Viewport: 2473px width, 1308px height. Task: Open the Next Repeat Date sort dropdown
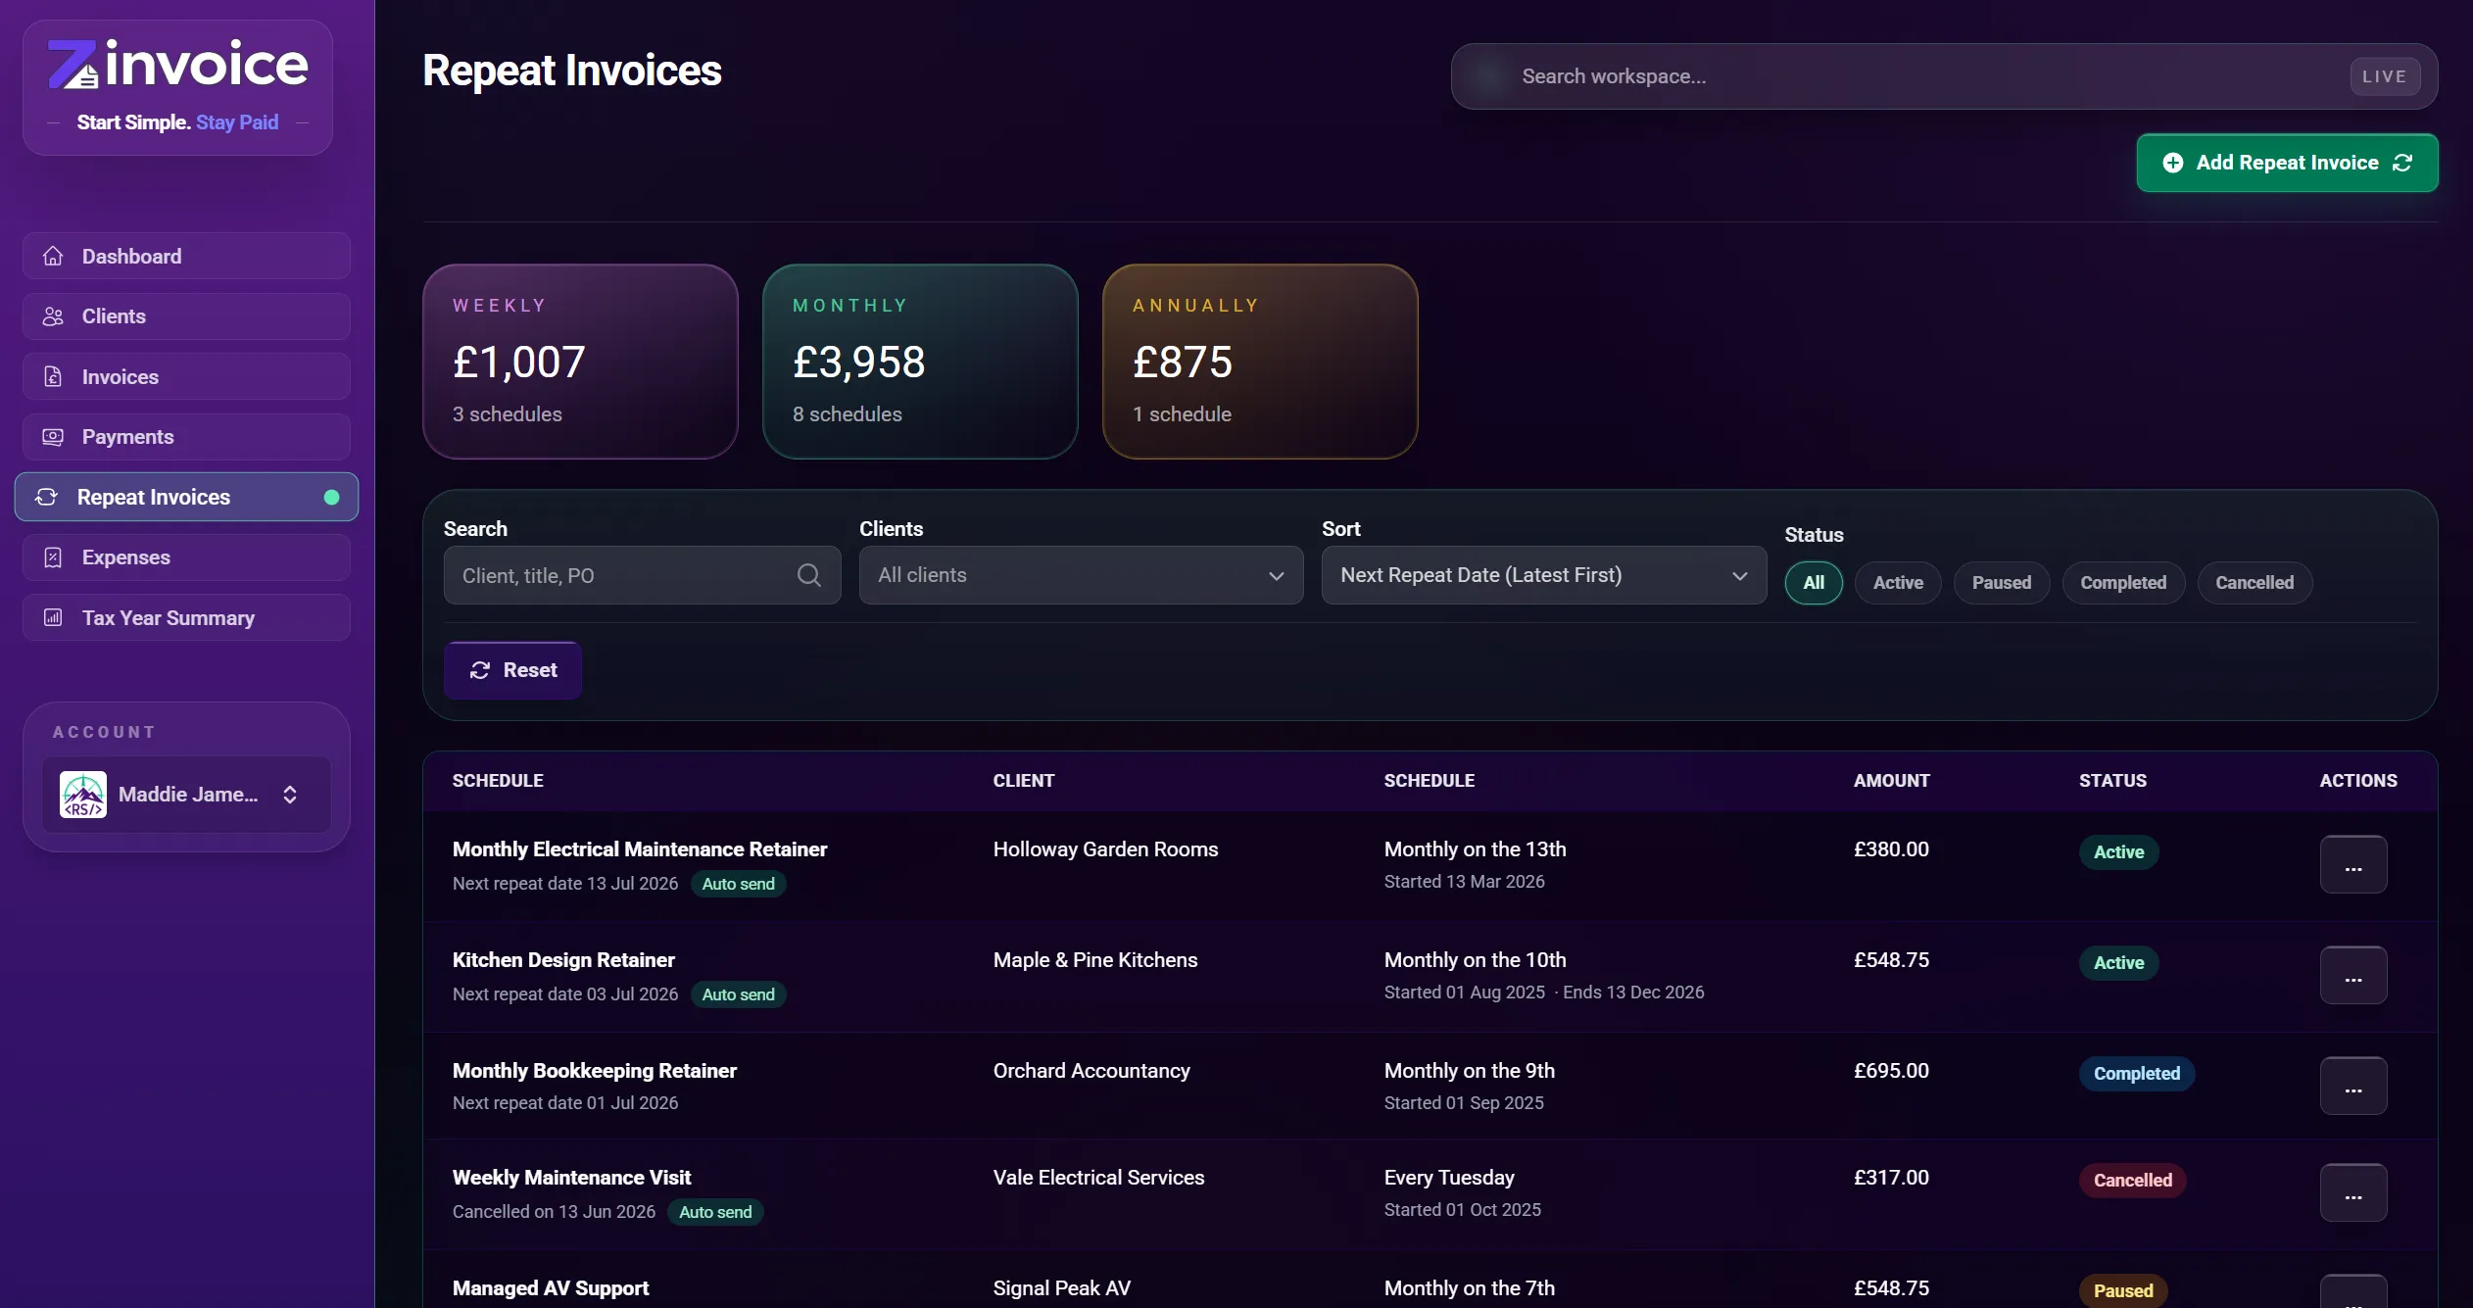[1544, 575]
